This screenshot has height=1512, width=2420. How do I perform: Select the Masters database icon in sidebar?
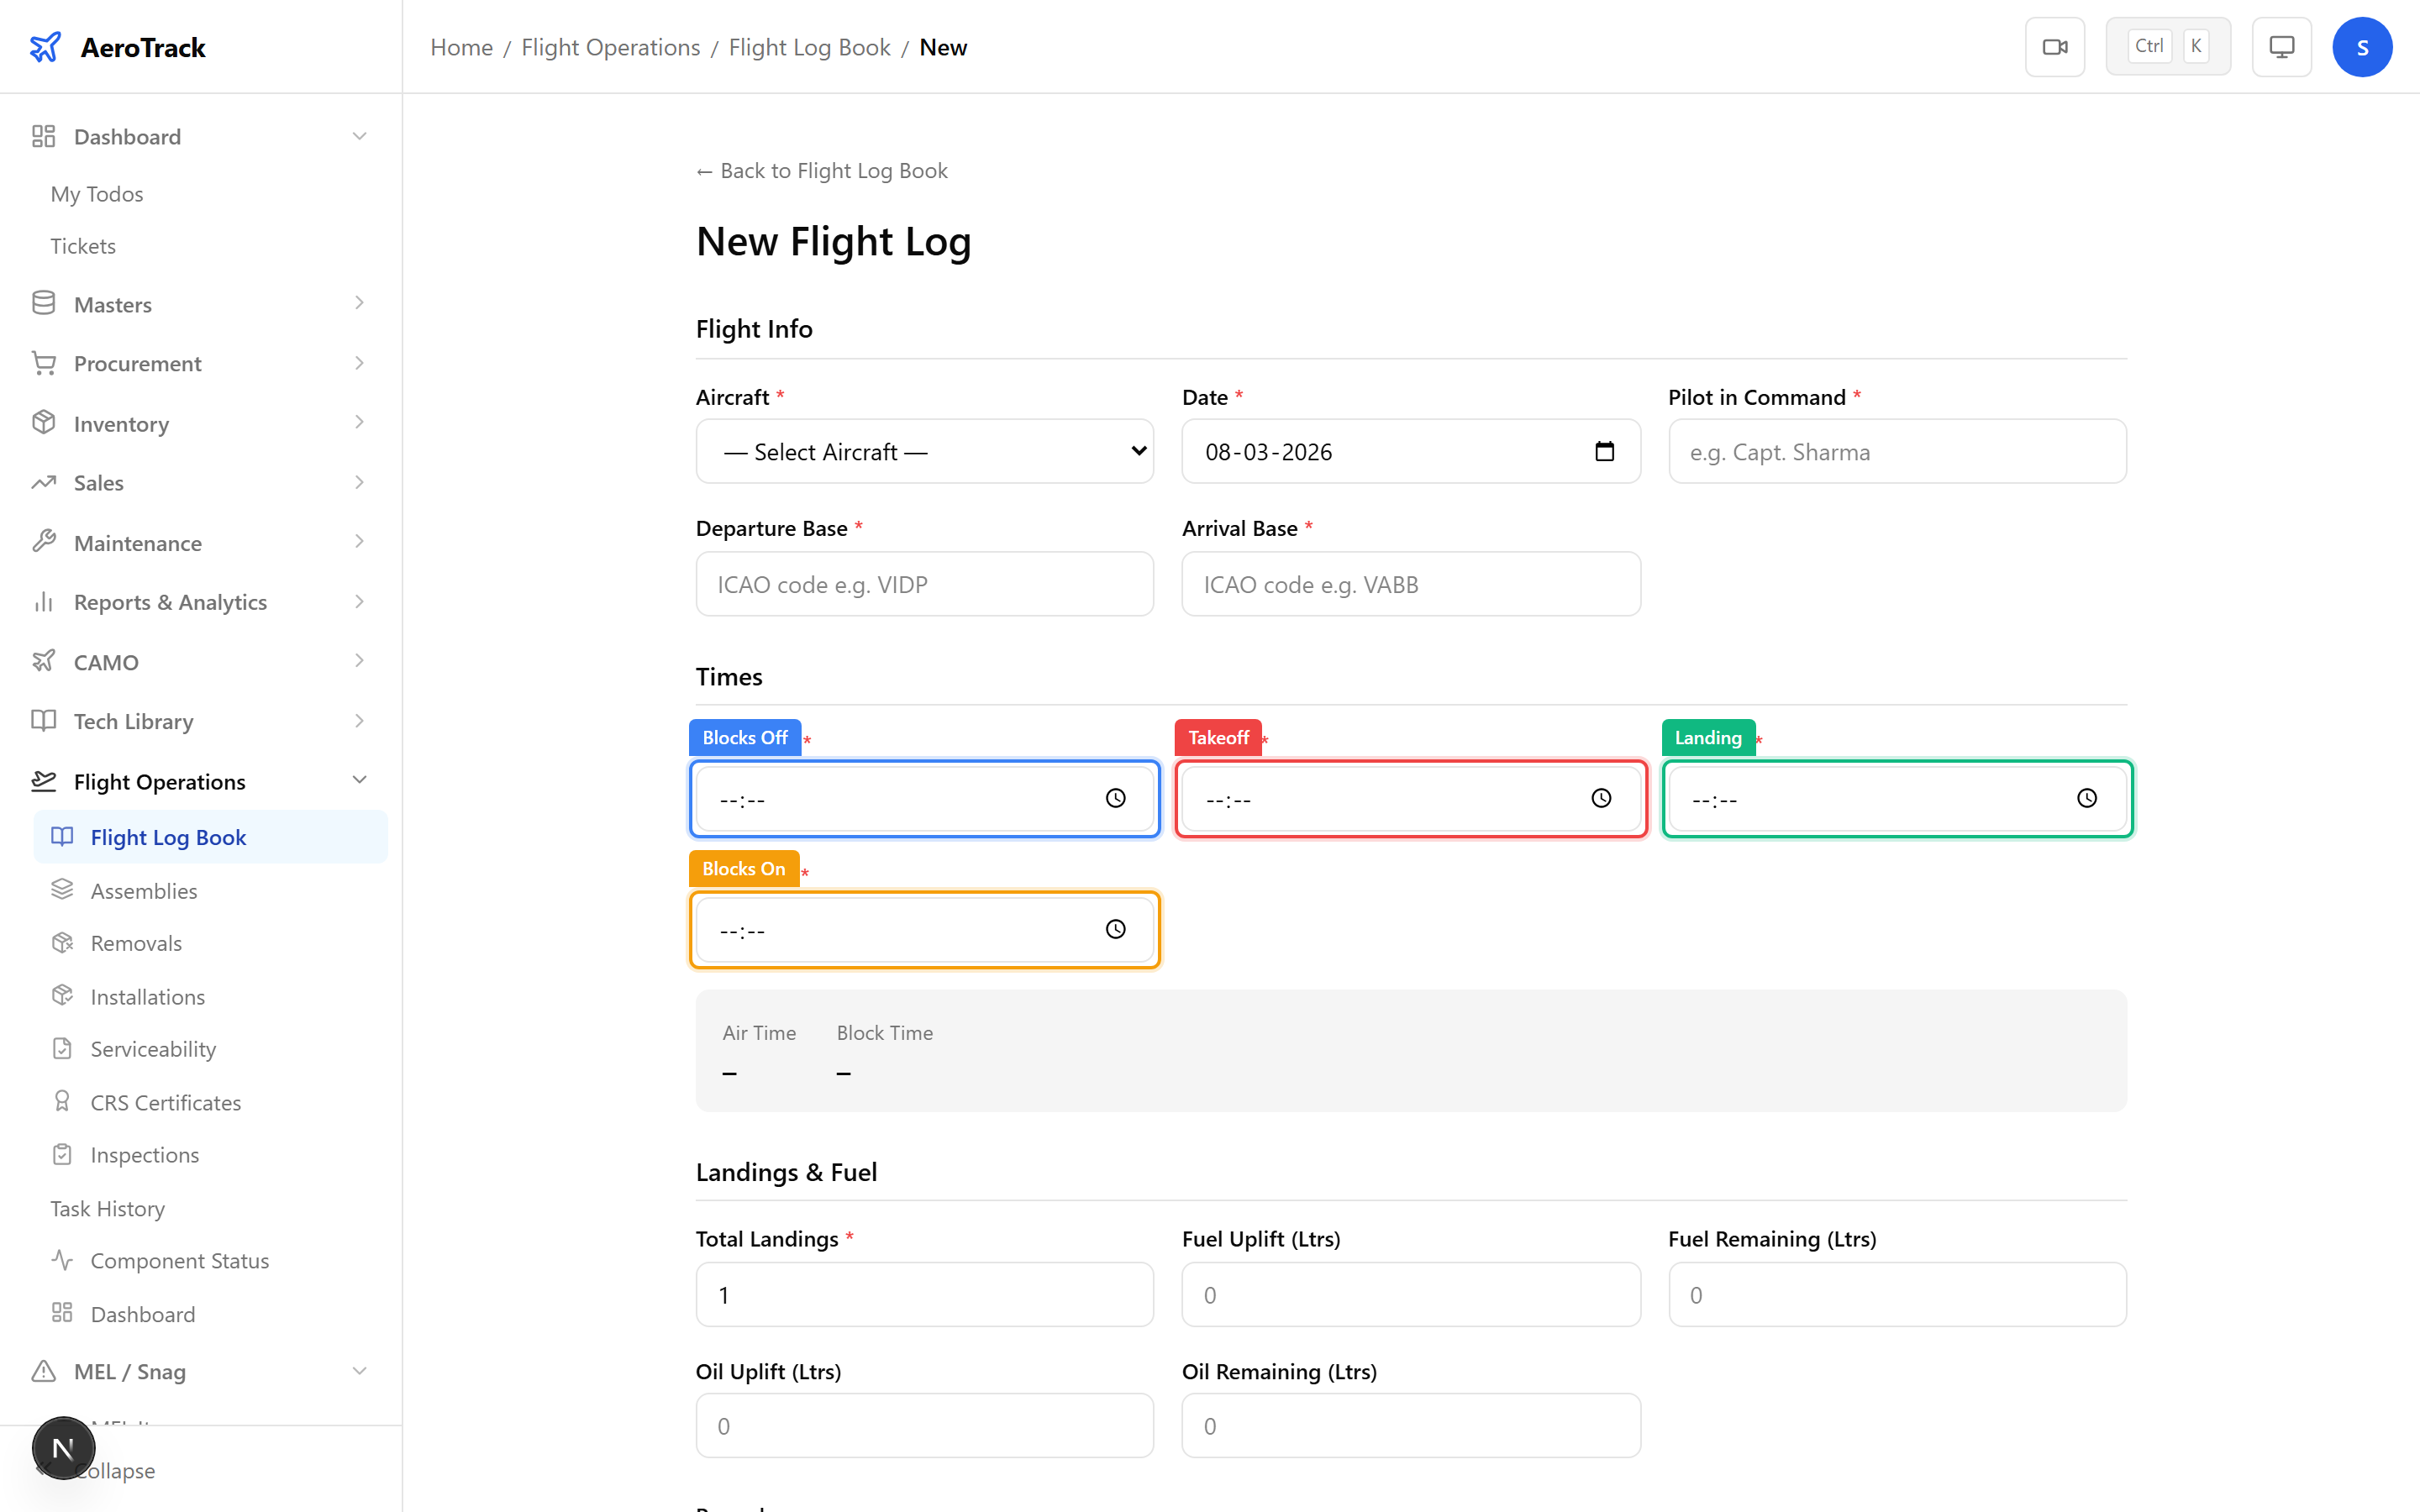point(43,303)
